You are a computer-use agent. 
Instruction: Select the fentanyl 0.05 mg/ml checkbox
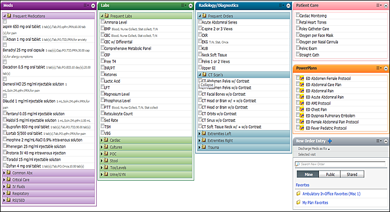4,113
